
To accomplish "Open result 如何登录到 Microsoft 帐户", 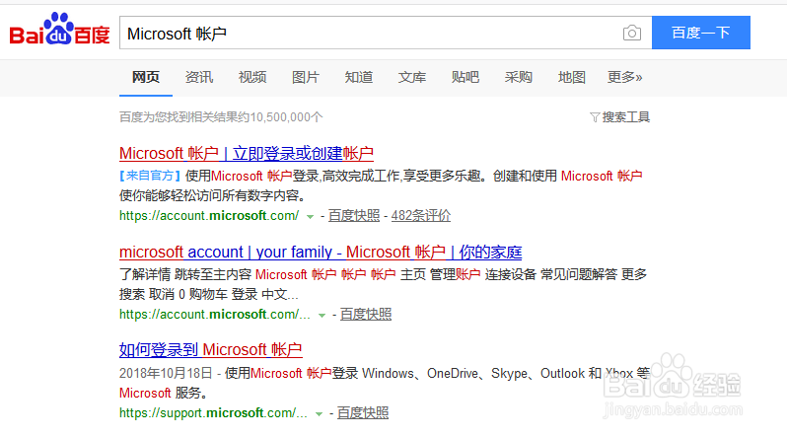I will [211, 349].
